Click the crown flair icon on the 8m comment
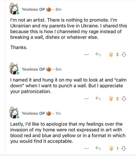Image resolution: width=137 pixels, height=156 pixels. [49, 10]
